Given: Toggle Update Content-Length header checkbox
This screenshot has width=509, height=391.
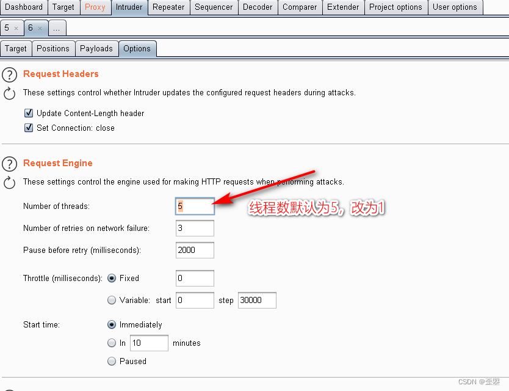Looking at the screenshot, I should 29,113.
